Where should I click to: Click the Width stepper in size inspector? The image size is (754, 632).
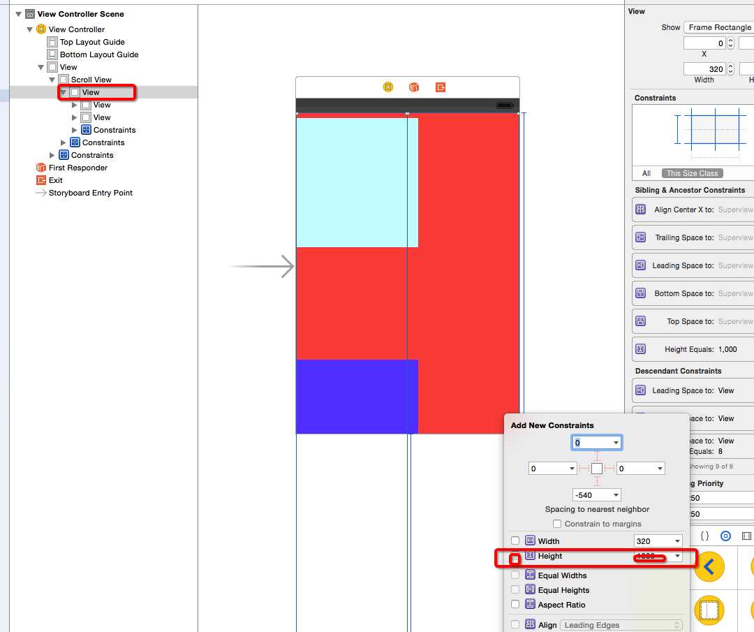730,68
